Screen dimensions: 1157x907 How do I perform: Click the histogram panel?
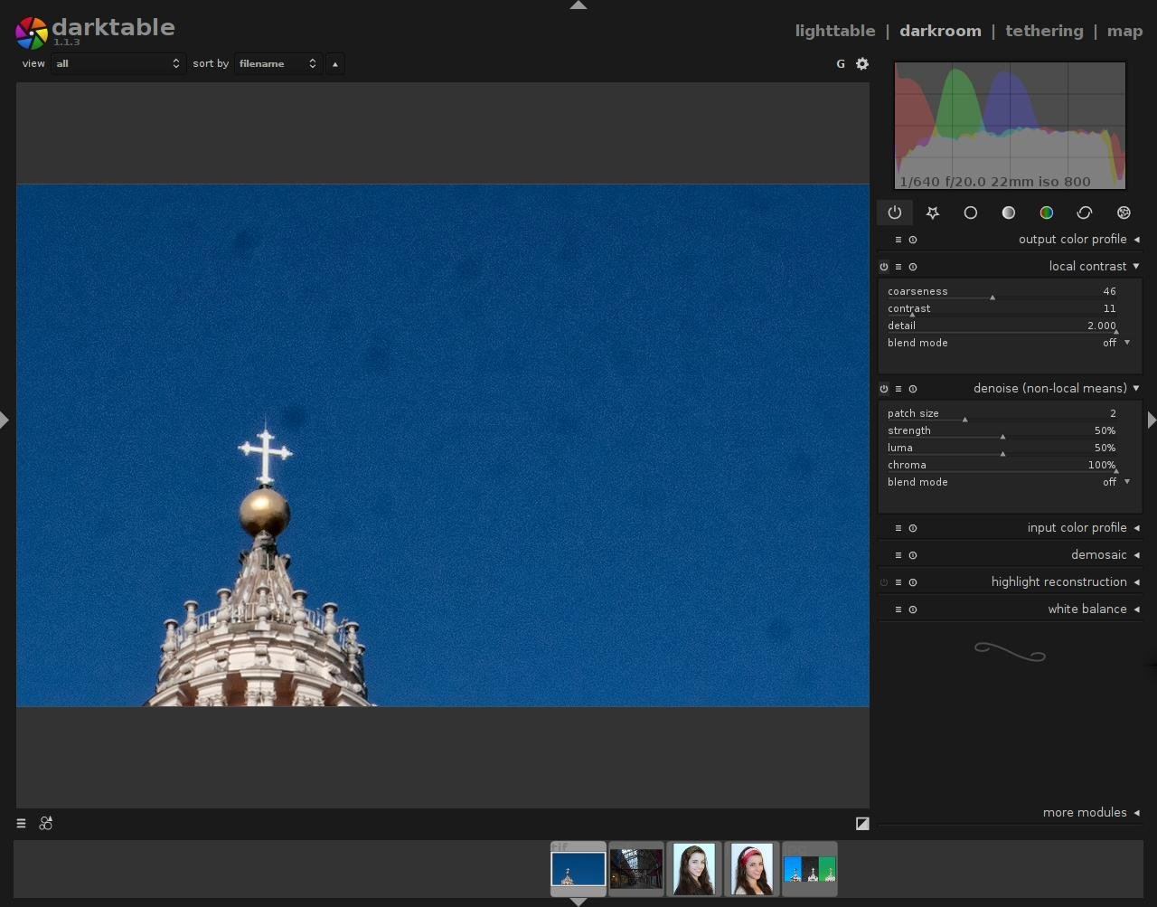(1010, 126)
